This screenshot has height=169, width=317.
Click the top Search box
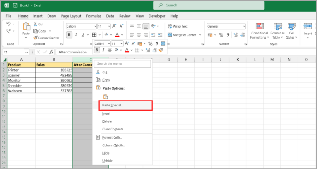pyautogui.click(x=209, y=5)
